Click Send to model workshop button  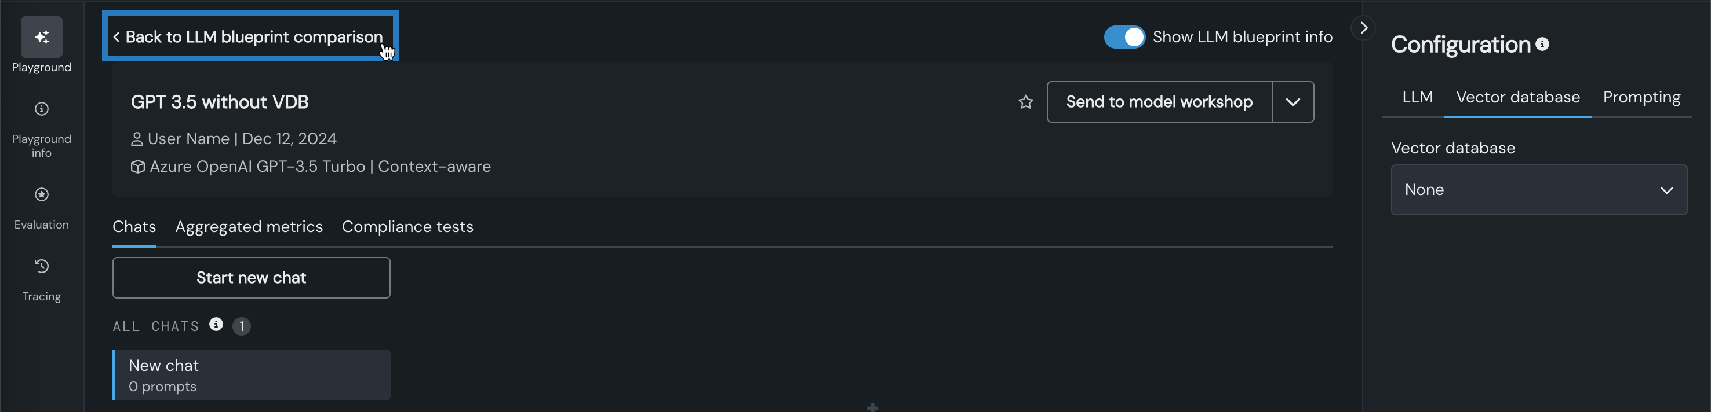coord(1159,102)
